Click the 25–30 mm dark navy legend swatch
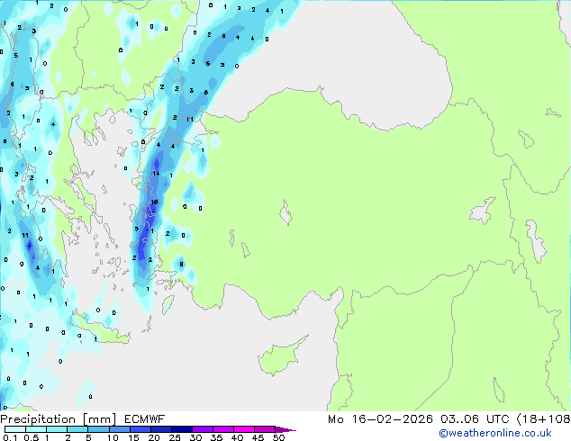The image size is (571, 441). [182, 429]
